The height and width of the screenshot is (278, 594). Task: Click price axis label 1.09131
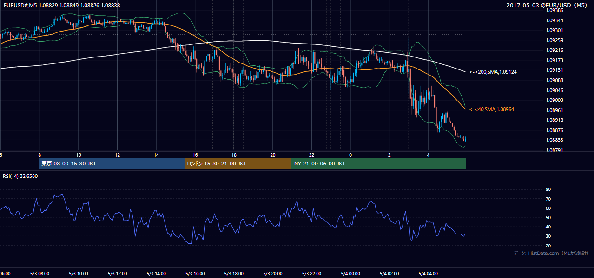click(x=554, y=70)
